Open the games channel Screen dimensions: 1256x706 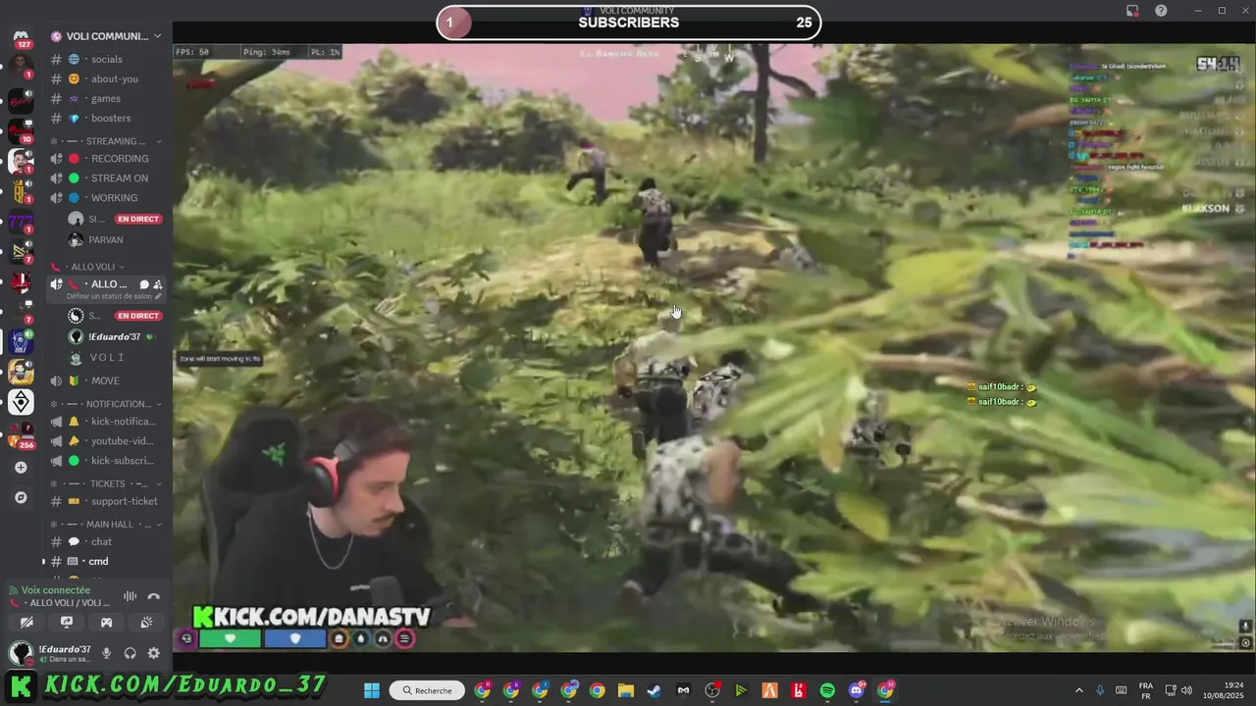[107, 99]
